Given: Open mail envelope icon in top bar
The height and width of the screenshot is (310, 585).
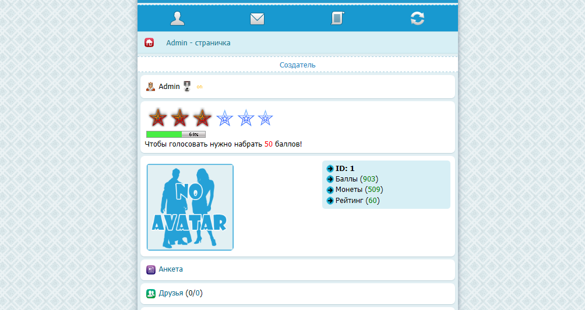Looking at the screenshot, I should point(257,19).
